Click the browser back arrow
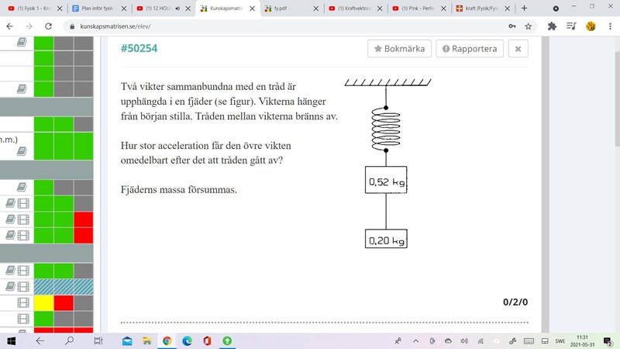 9,26
